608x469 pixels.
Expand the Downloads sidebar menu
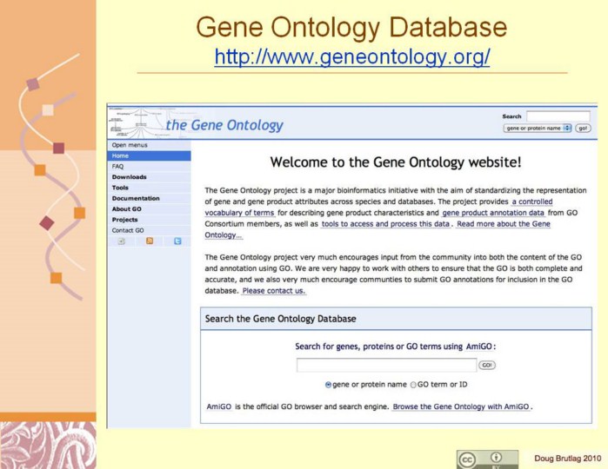pyautogui.click(x=129, y=177)
